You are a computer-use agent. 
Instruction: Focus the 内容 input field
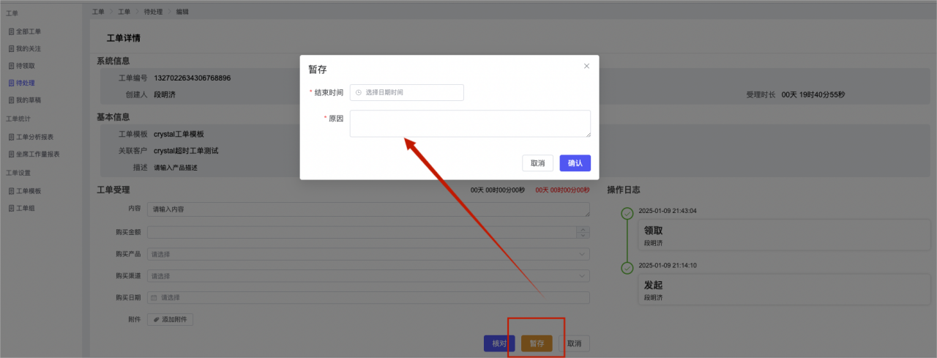click(x=368, y=209)
